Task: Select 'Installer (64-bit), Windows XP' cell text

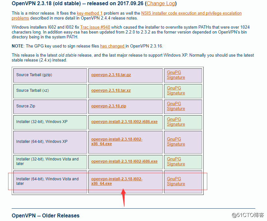Action: 42,142
